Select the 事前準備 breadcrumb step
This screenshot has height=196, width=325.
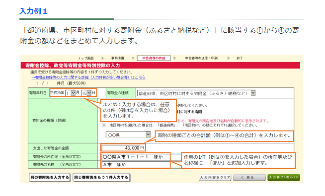coord(117,58)
